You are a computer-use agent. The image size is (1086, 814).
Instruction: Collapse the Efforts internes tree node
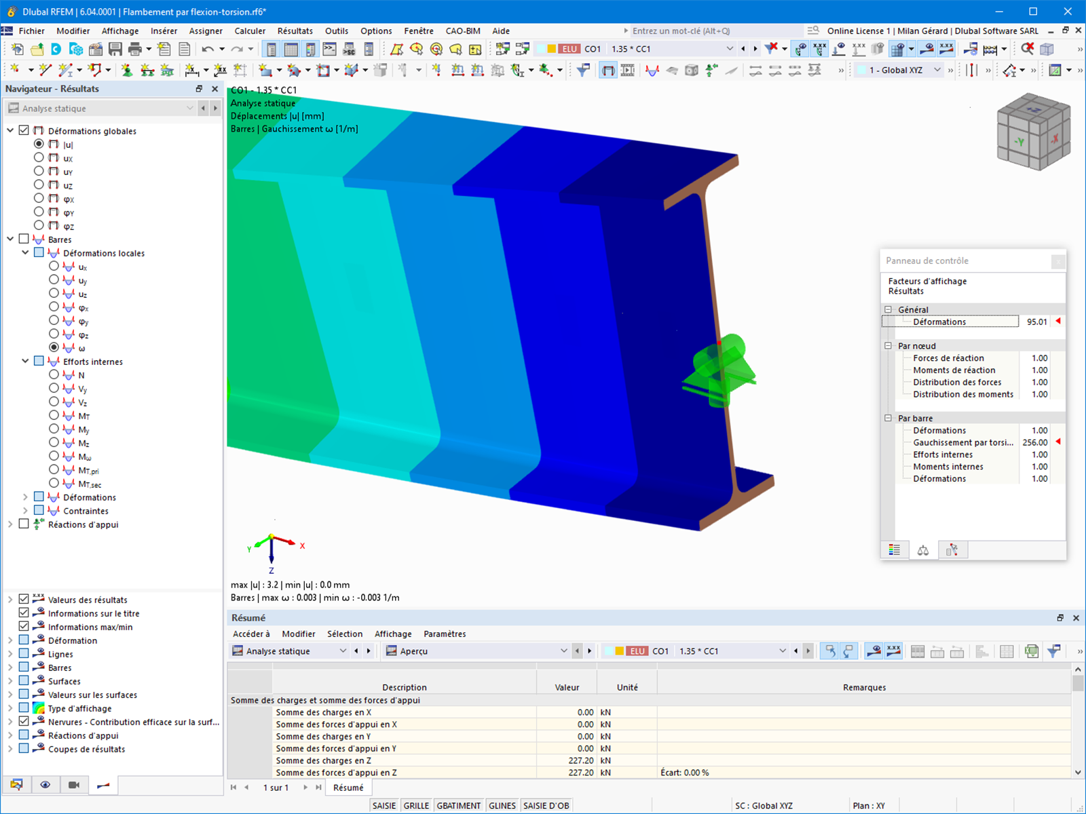tap(25, 361)
